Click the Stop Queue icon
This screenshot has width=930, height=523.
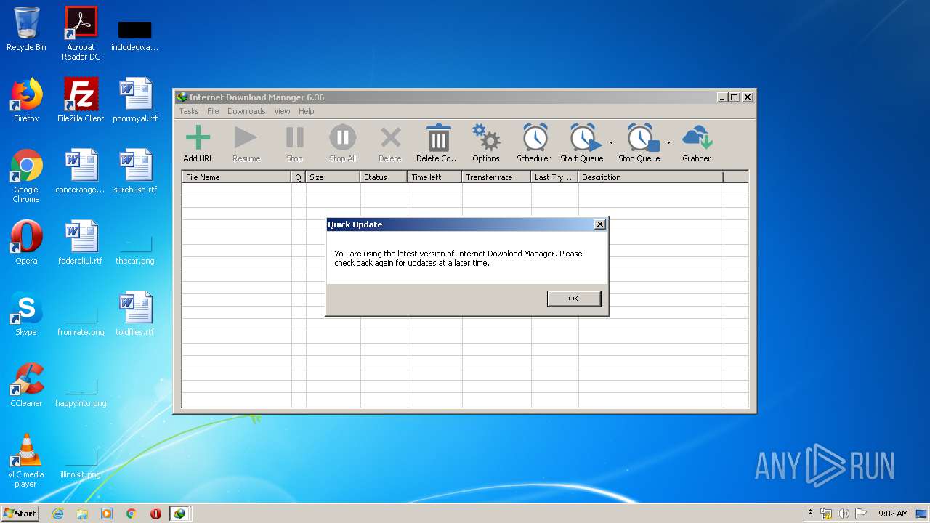(642, 138)
